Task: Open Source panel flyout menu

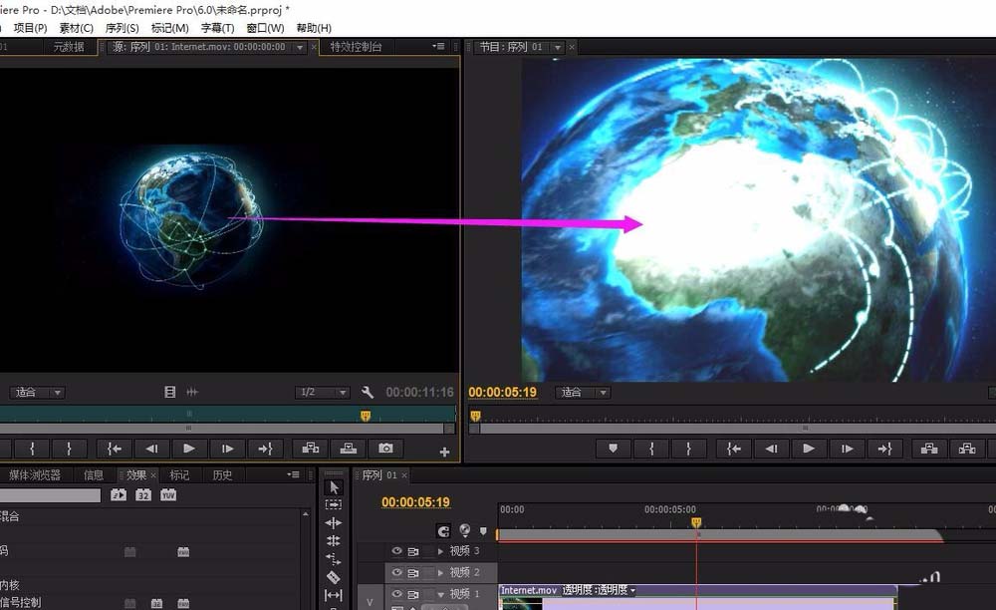Action: (x=438, y=47)
